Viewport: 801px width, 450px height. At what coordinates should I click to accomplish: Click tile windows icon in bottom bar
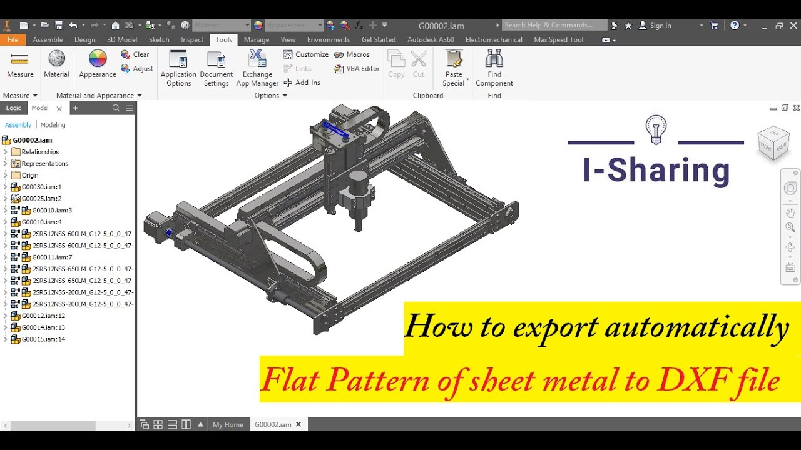point(158,424)
